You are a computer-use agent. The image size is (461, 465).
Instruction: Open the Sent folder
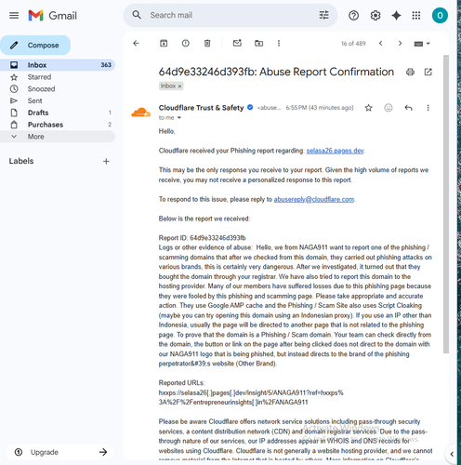point(58,100)
